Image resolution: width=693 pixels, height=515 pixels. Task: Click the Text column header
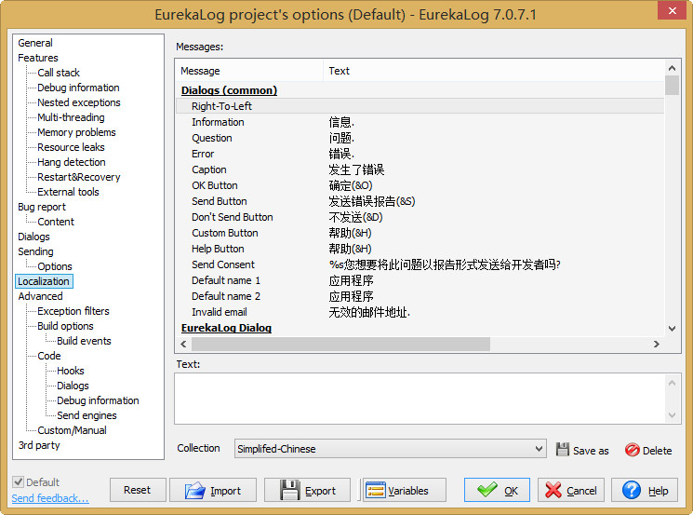[494, 71]
